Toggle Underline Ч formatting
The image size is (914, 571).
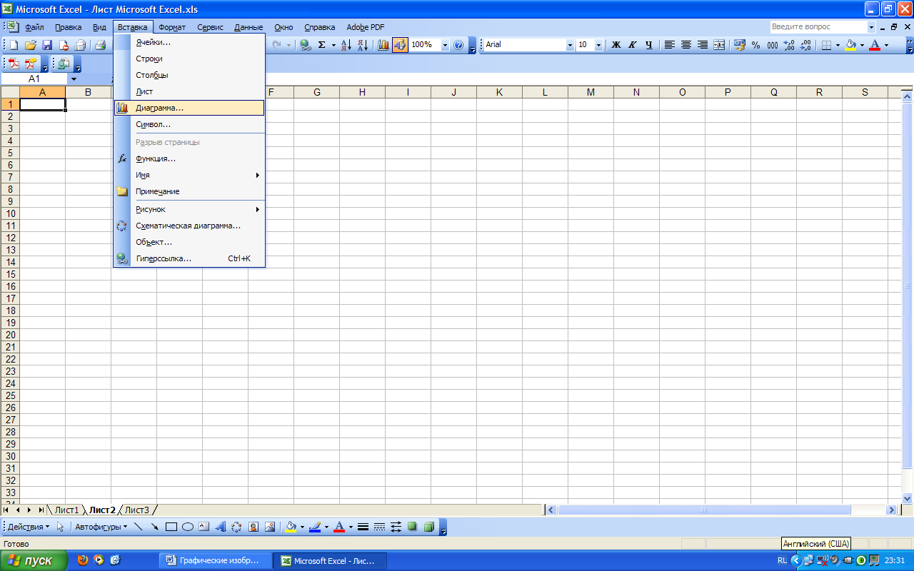(648, 45)
